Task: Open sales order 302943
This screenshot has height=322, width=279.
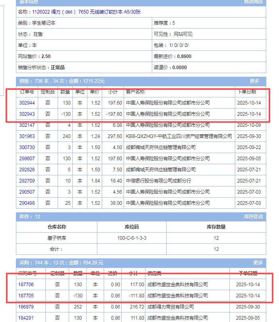Action: (27, 114)
